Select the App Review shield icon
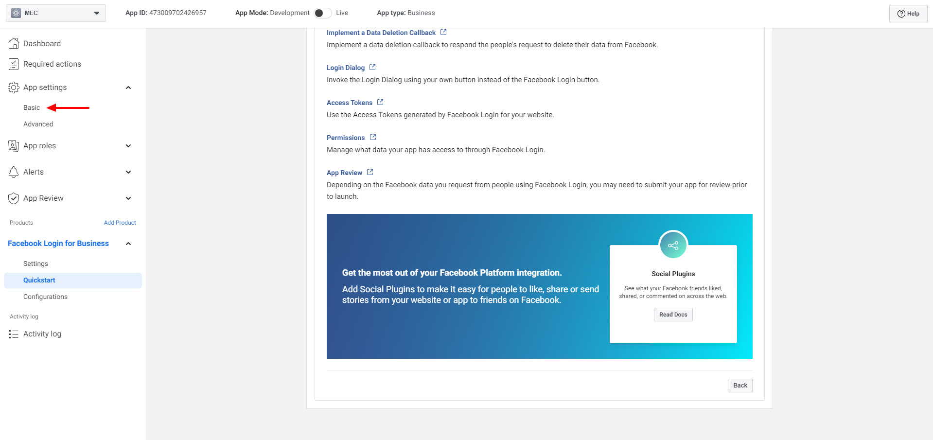Image resolution: width=933 pixels, height=440 pixels. click(x=14, y=198)
